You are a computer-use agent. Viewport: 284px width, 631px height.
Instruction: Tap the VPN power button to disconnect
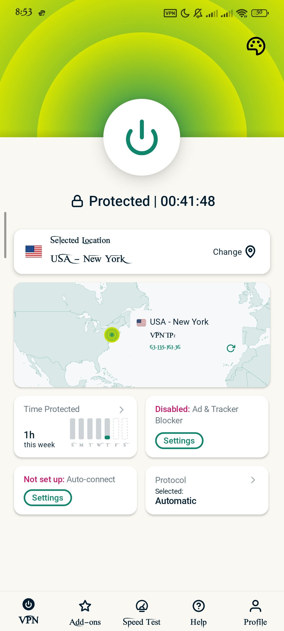[142, 137]
